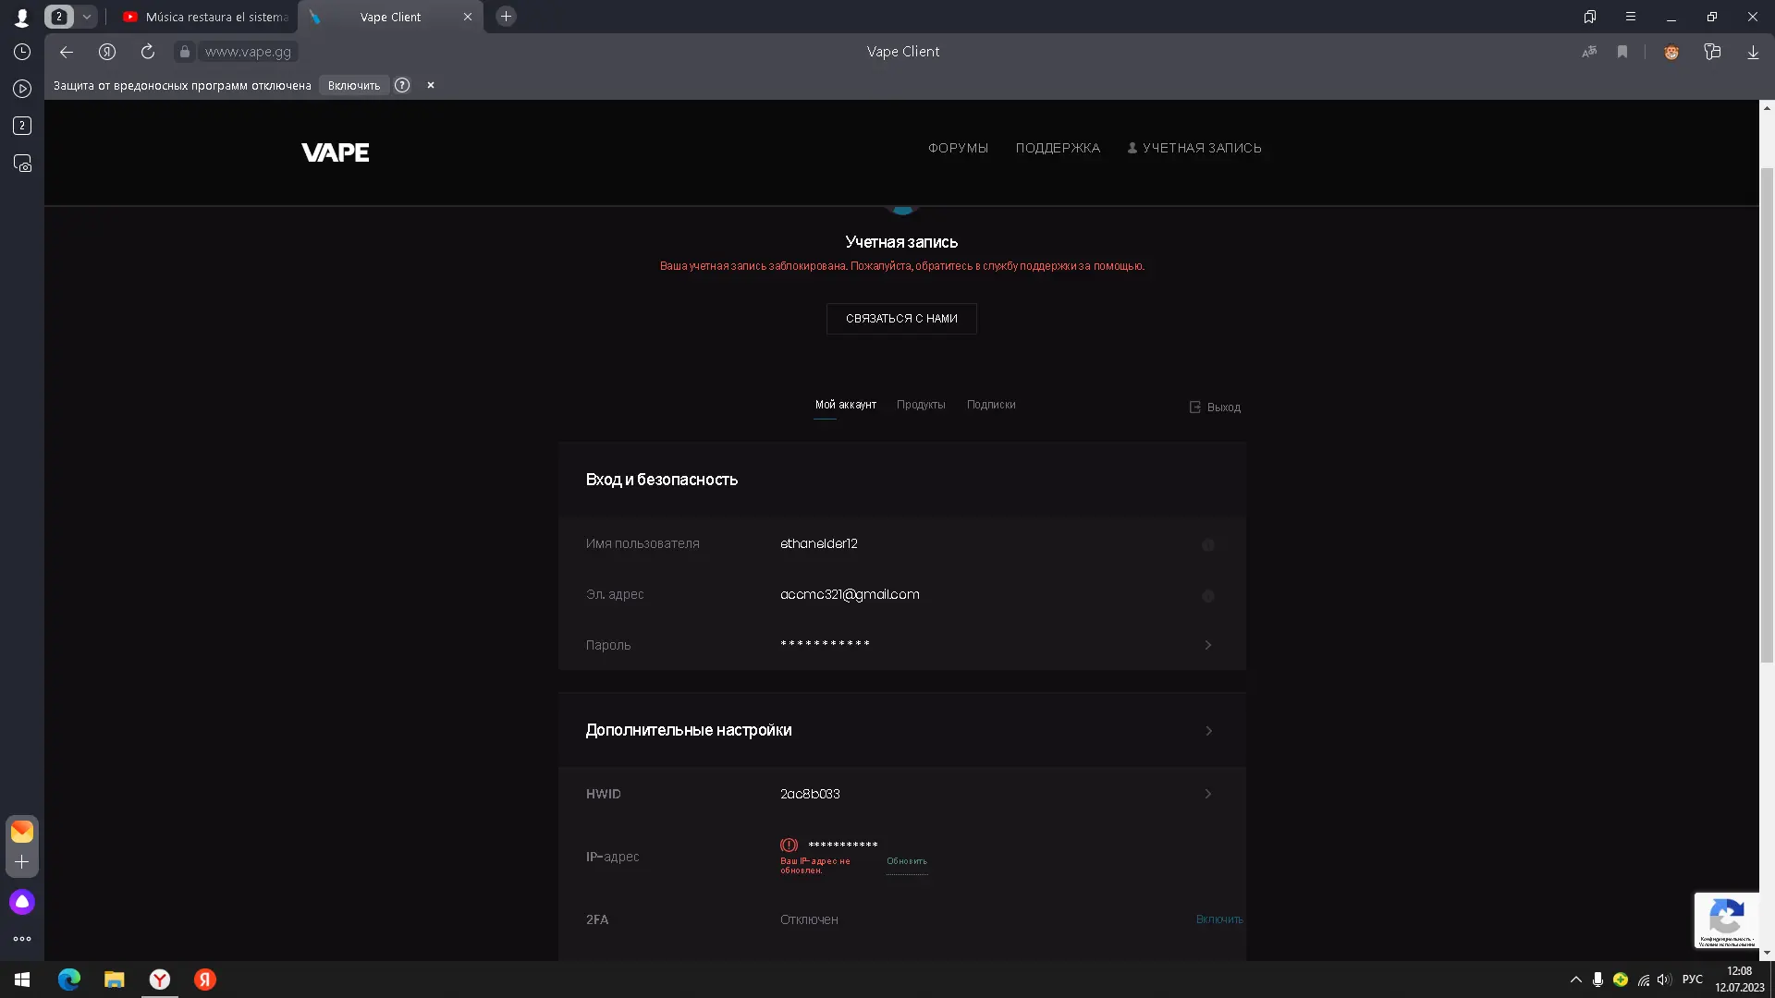This screenshot has width=1775, height=998.
Task: Expand the Пароль row chevron
Action: click(x=1208, y=645)
